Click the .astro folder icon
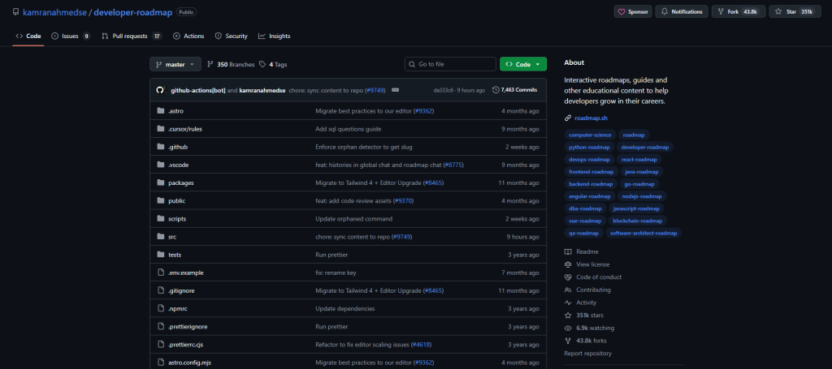 pos(161,111)
